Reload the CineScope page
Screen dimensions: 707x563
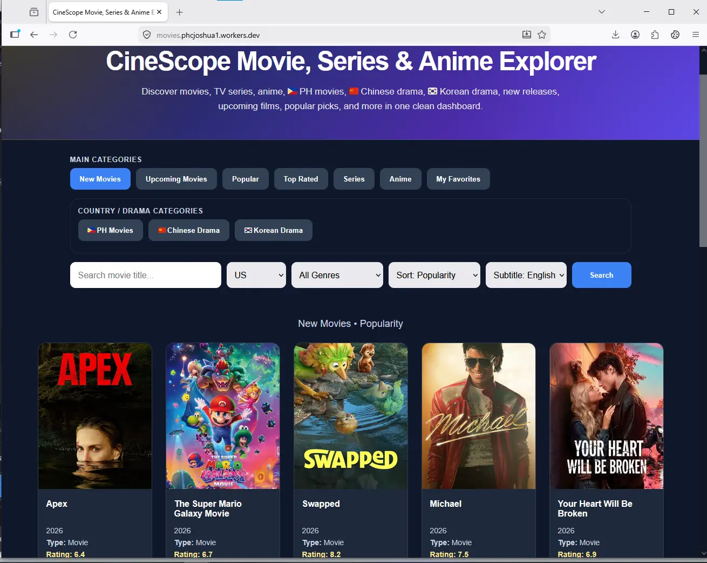pyautogui.click(x=73, y=35)
